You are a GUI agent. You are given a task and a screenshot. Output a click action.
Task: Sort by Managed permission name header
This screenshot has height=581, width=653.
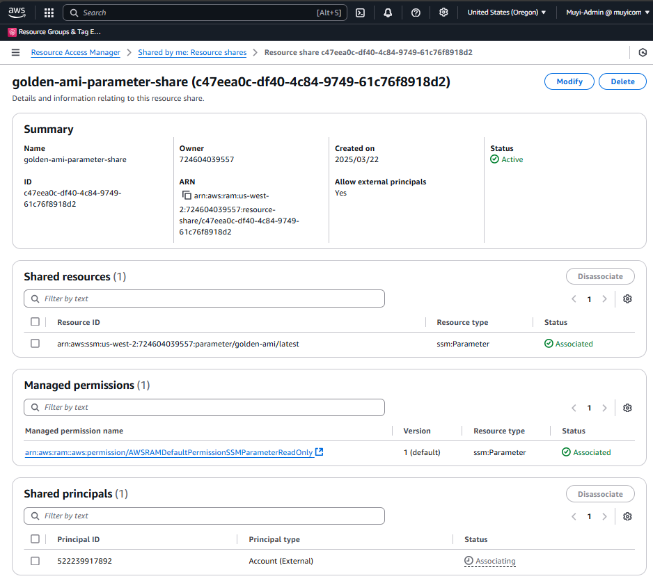coord(74,431)
